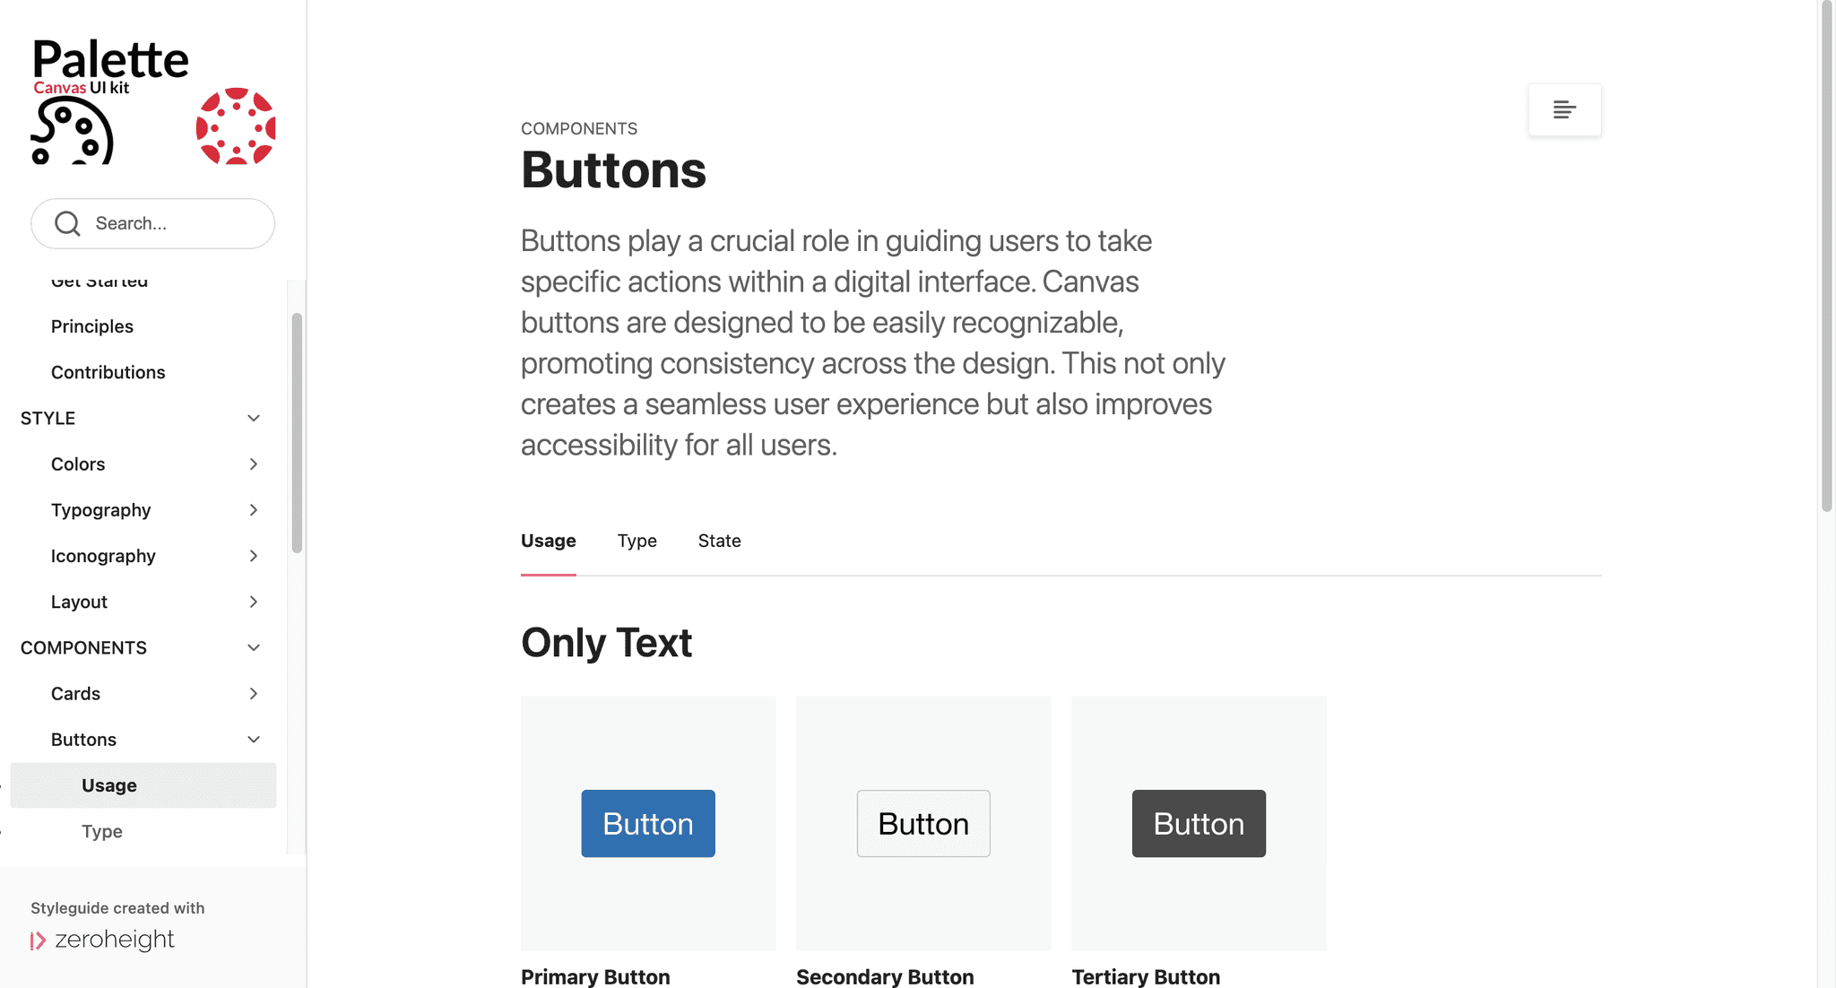1836x988 pixels.
Task: Click the Palette paint palette logo
Action: pos(73,131)
